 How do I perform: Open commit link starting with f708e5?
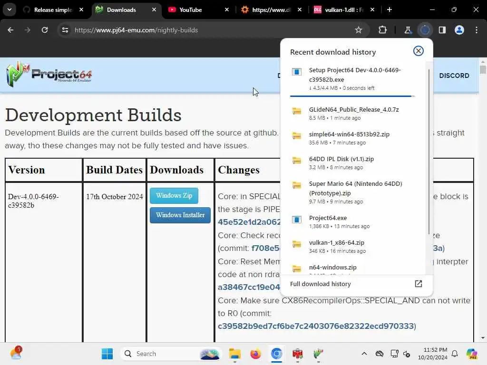pyautogui.click(x=266, y=248)
